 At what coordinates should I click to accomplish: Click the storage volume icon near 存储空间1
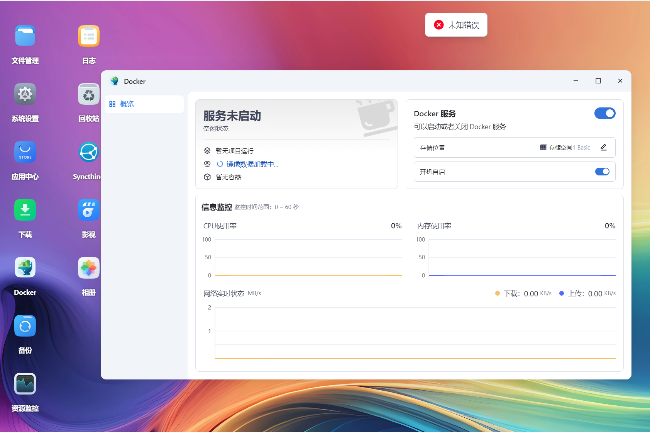pyautogui.click(x=543, y=147)
